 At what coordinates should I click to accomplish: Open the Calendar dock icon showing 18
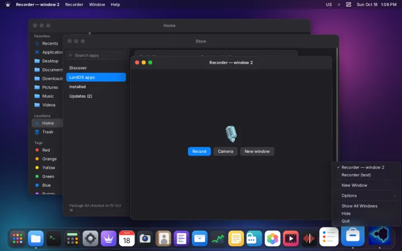(127, 239)
